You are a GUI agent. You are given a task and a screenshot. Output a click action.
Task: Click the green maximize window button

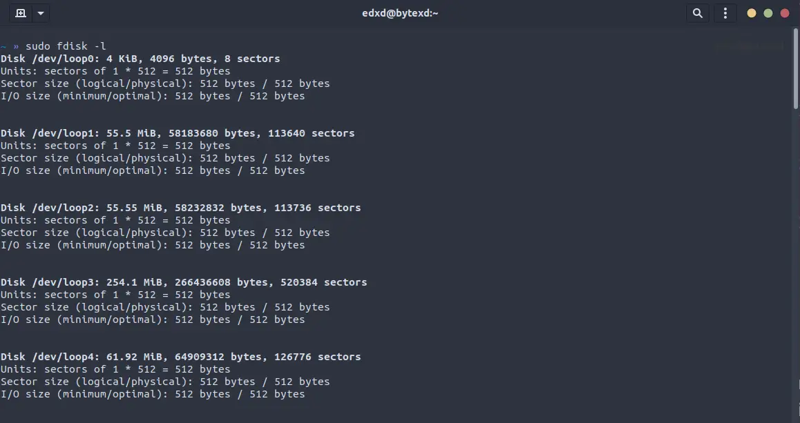pos(768,13)
